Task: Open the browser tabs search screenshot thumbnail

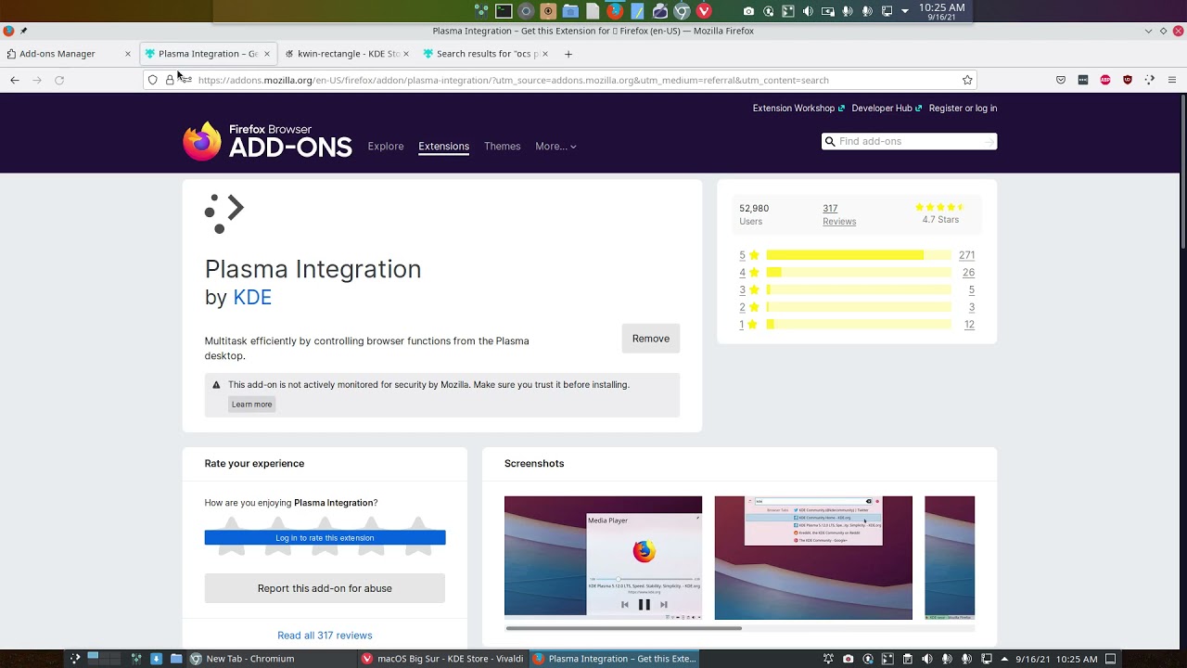Action: pyautogui.click(x=813, y=558)
